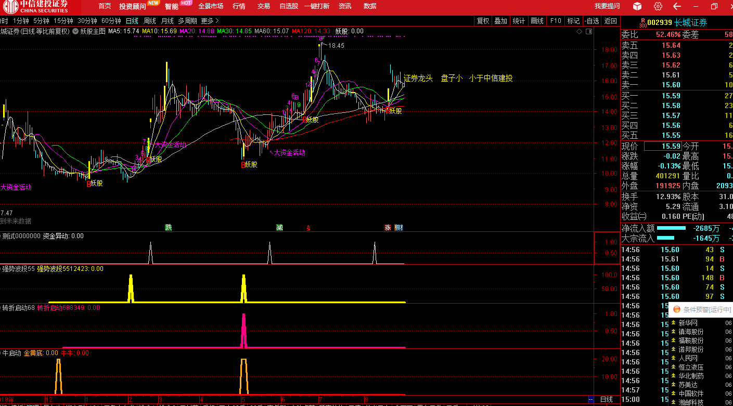Switch to 15分钟 period tab
Image resolution: width=733 pixels, height=406 pixels.
[x=63, y=21]
